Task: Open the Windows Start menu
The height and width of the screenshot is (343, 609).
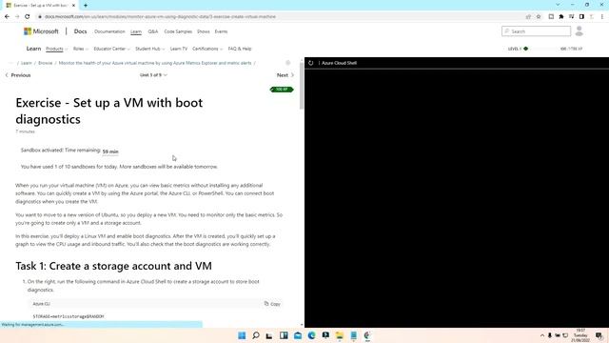Action: point(242,335)
